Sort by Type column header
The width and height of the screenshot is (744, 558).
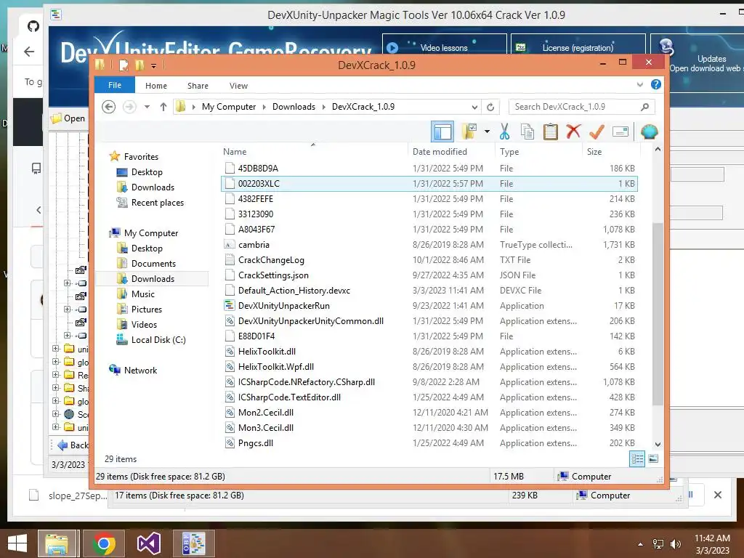coord(538,151)
